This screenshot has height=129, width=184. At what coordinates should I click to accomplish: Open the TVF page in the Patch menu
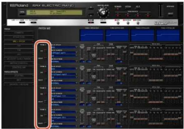tap(19, 46)
